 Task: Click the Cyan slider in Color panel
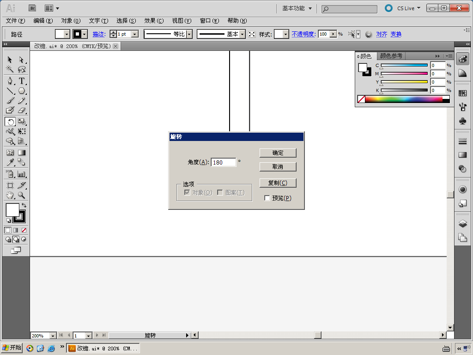pos(404,65)
